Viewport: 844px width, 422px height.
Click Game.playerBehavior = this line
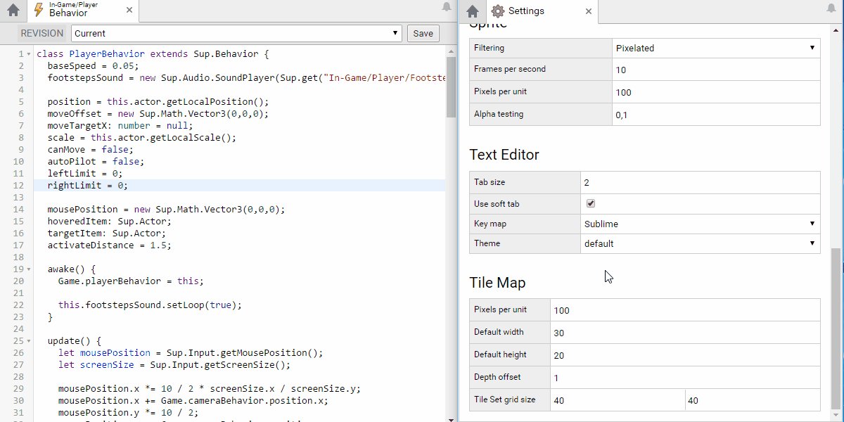coord(131,281)
